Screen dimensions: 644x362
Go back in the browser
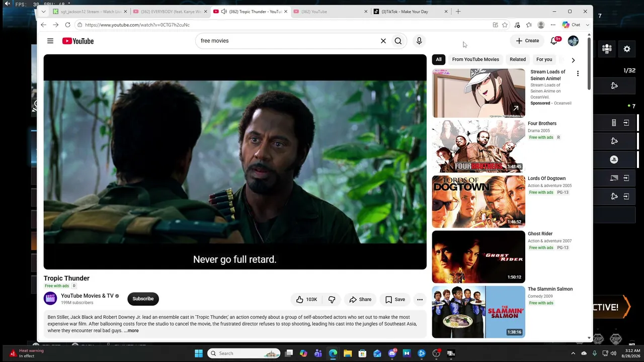pyautogui.click(x=44, y=25)
